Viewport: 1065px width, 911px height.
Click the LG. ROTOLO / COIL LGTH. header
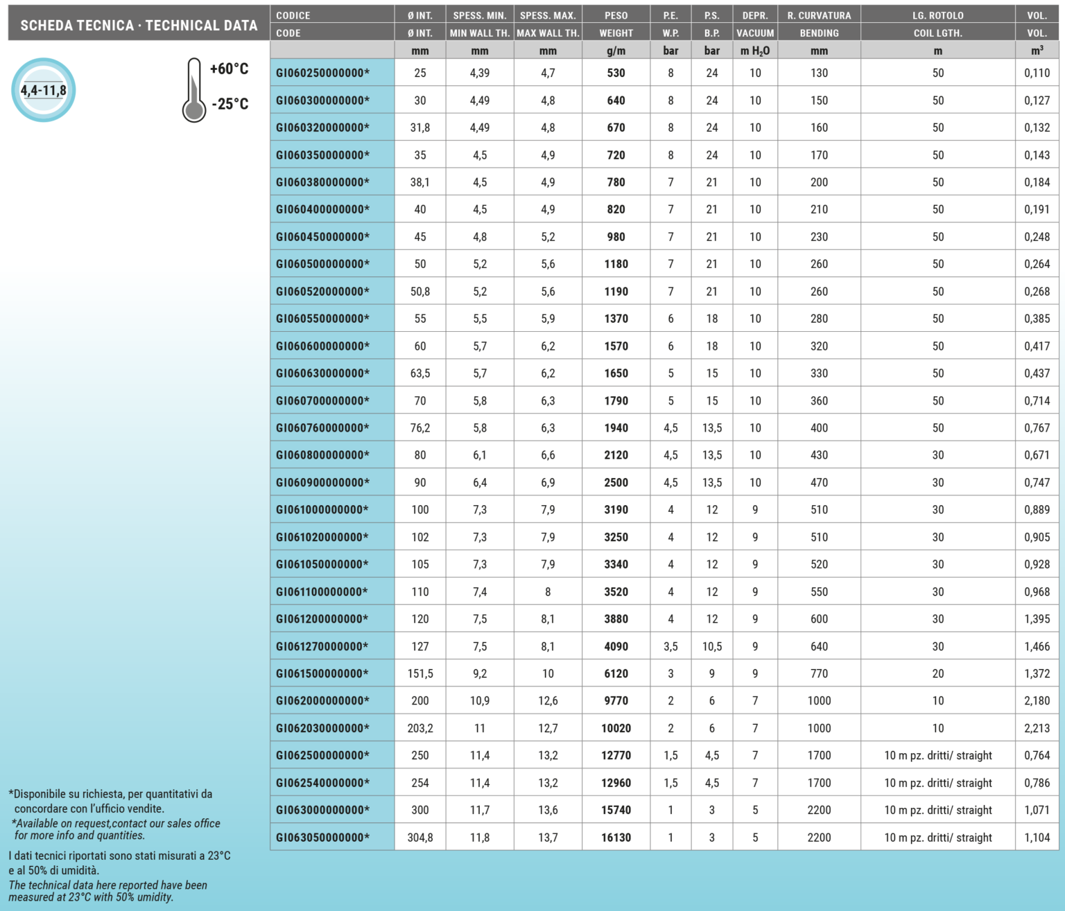point(937,24)
